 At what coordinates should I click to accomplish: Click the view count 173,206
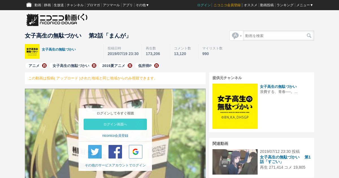coord(153,54)
